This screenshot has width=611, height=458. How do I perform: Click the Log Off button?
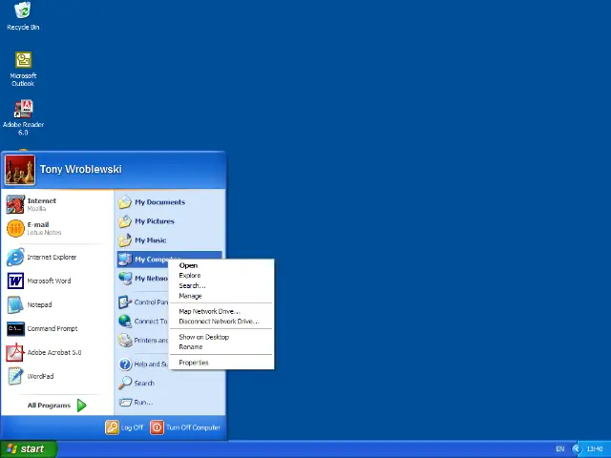[124, 427]
